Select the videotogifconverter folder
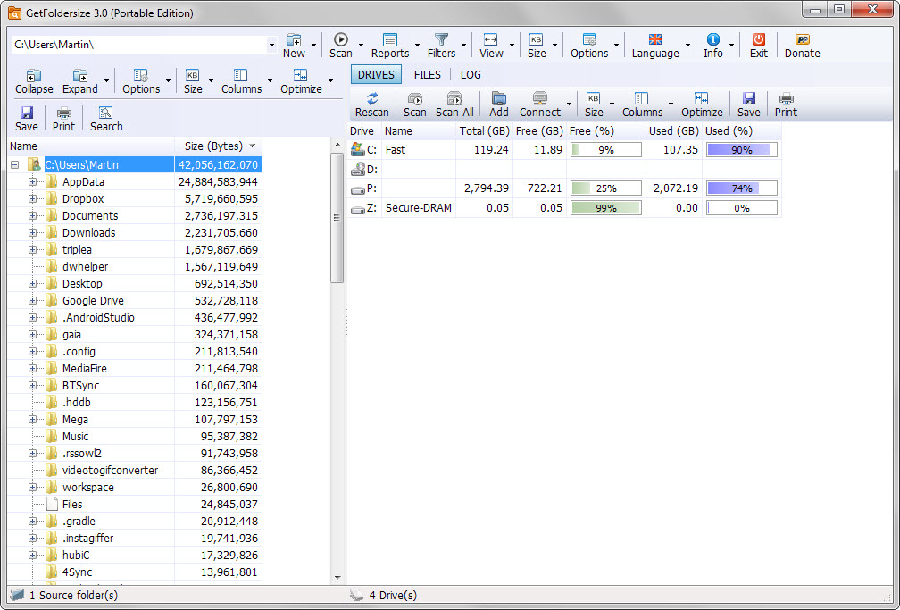Image resolution: width=900 pixels, height=610 pixels. (135, 471)
